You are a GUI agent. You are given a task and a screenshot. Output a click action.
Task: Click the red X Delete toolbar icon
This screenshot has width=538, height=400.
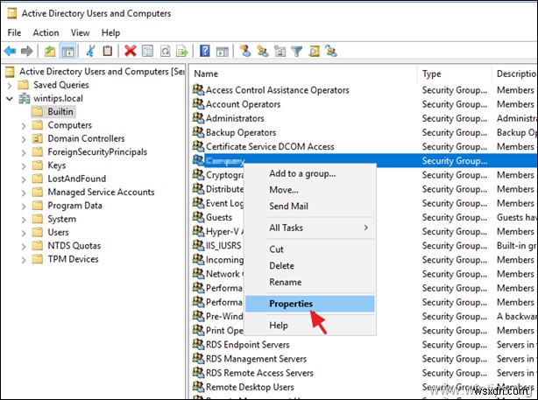(130, 51)
